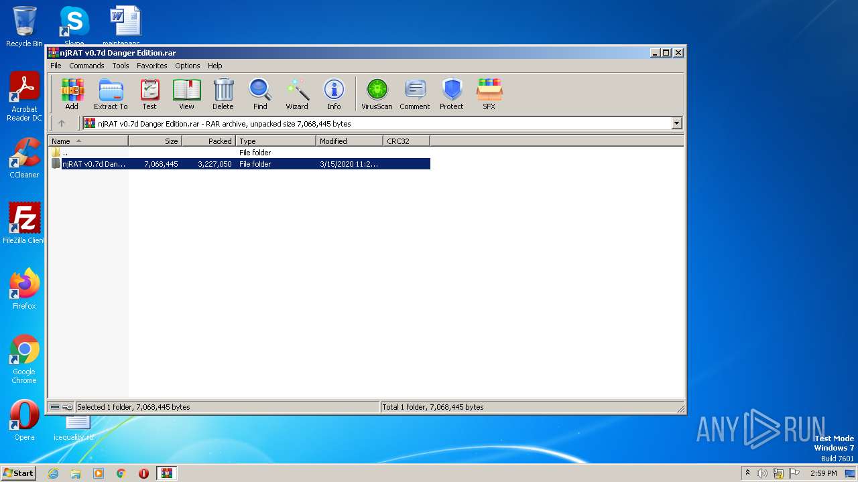Sort by the Packed column header
The width and height of the screenshot is (858, 482).
tap(208, 141)
